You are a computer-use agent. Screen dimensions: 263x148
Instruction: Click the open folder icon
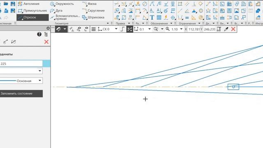[6, 4]
